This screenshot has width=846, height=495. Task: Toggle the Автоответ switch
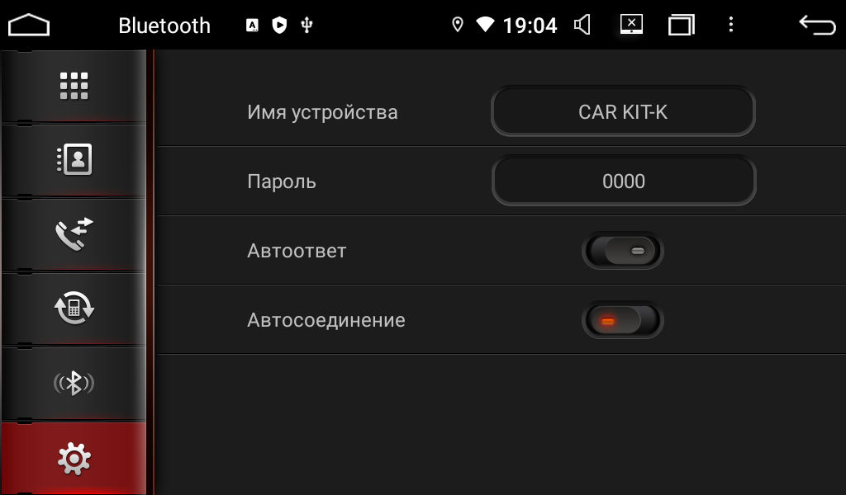pos(623,251)
